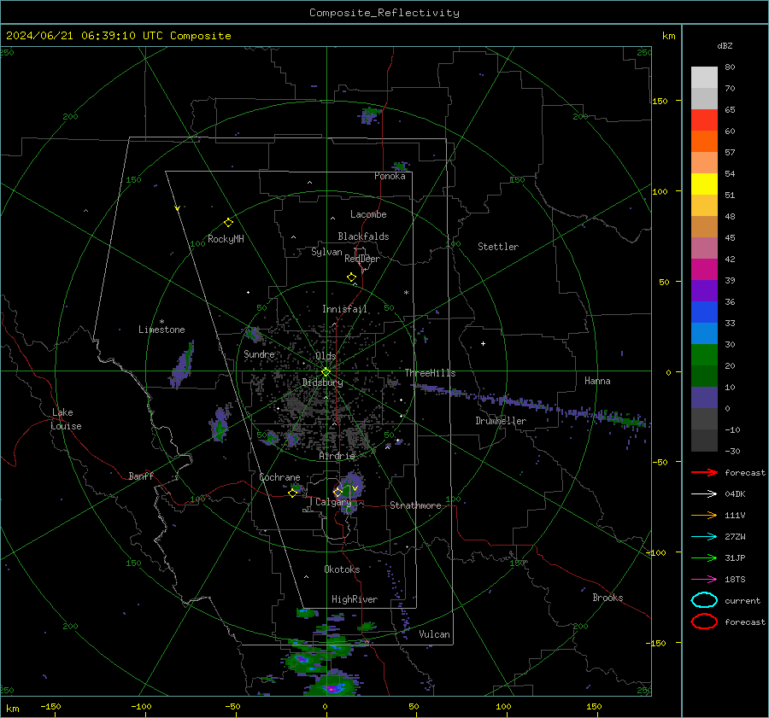Viewport: 769px width, 718px height.
Task: Click the Okotoks city label
Action: (342, 569)
